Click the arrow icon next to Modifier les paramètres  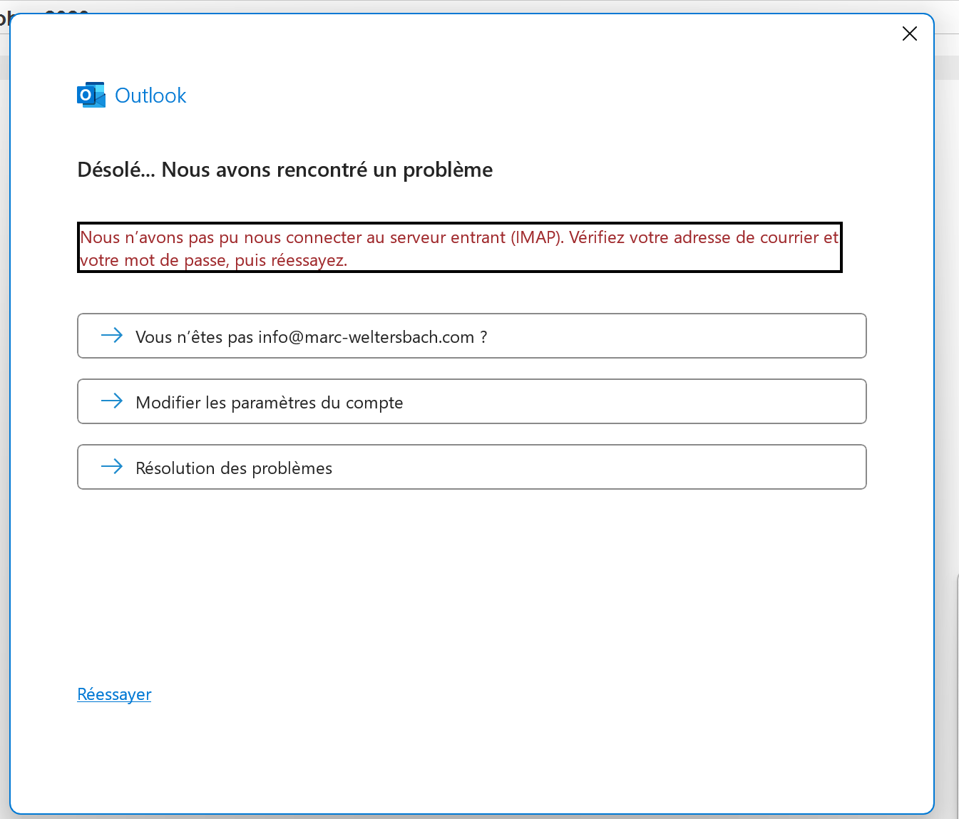112,401
